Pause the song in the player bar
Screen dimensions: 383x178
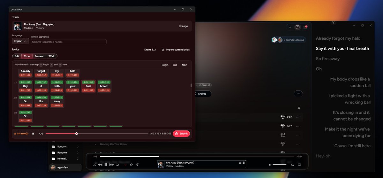[x=106, y=165]
